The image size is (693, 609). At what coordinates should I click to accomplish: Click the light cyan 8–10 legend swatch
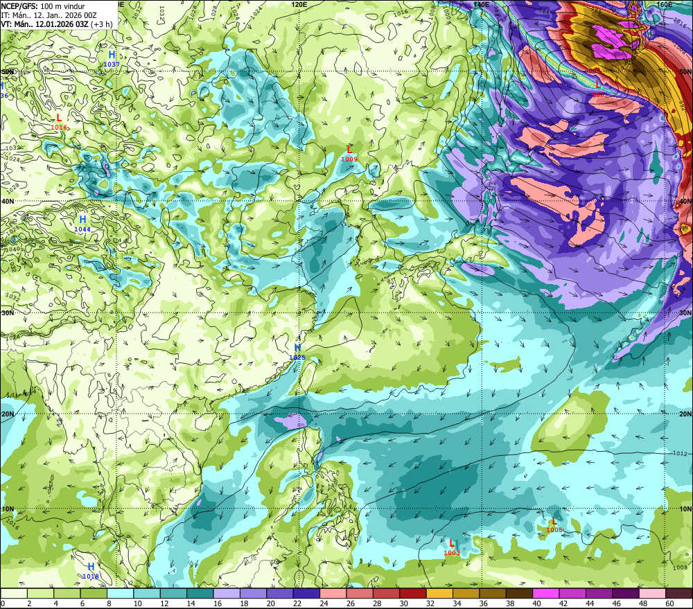[x=120, y=593]
